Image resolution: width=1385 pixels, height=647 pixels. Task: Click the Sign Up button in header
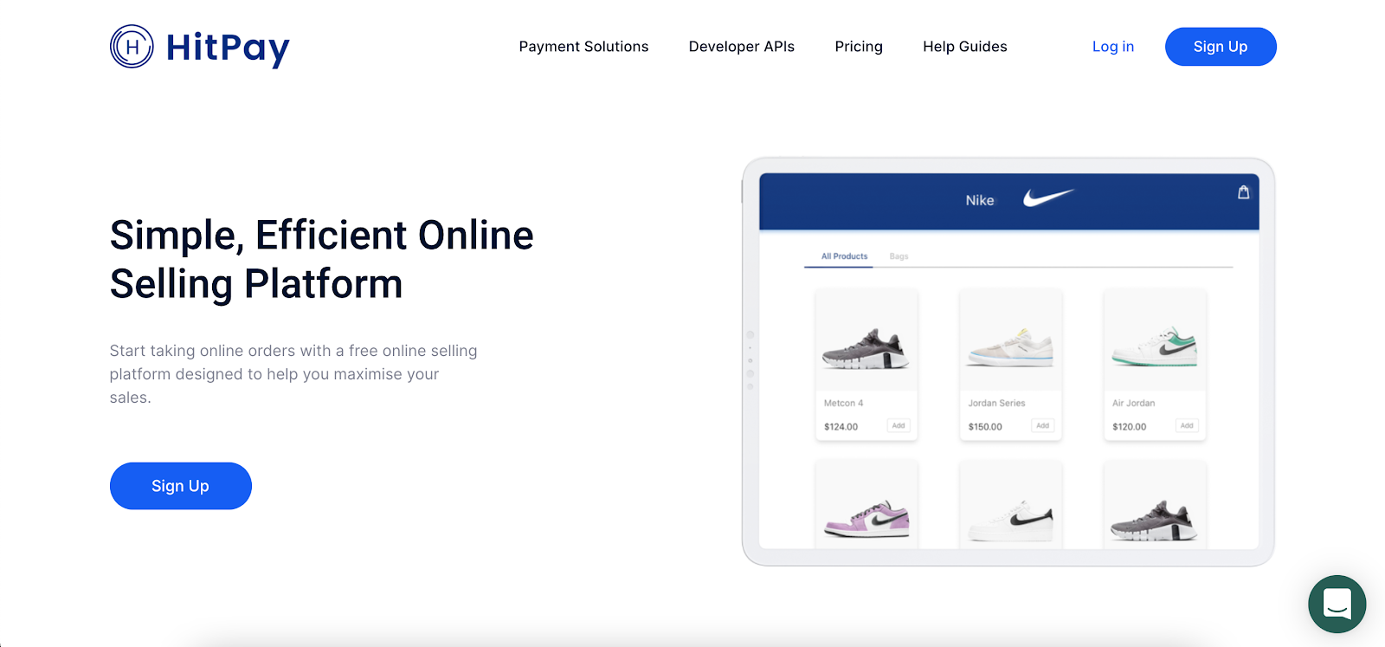point(1221,47)
